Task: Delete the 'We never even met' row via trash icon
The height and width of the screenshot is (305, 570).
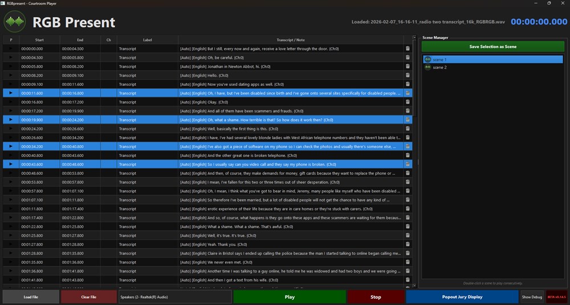Action: coord(408,262)
